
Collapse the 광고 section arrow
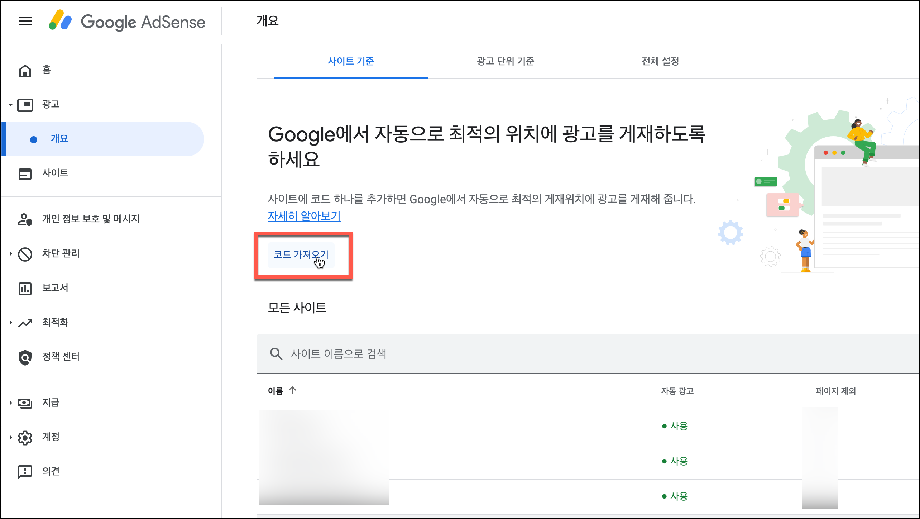coord(11,105)
